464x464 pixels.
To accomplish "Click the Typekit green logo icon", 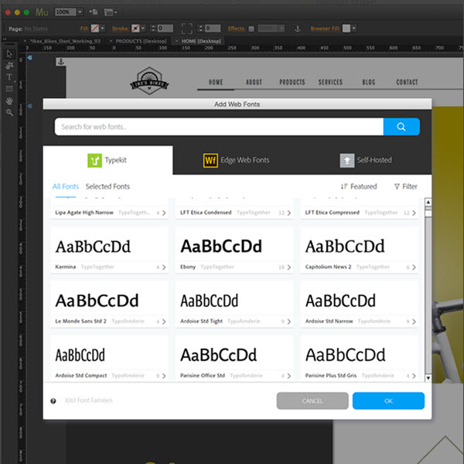I will pos(94,160).
